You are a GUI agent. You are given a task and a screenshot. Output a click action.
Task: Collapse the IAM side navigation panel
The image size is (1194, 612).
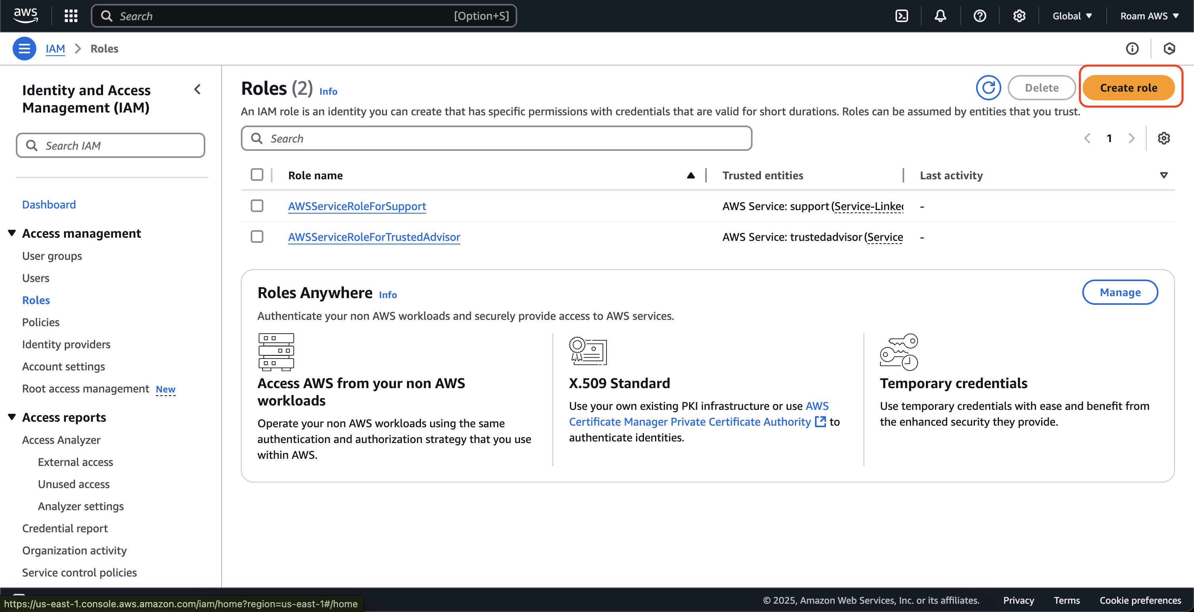click(x=198, y=90)
